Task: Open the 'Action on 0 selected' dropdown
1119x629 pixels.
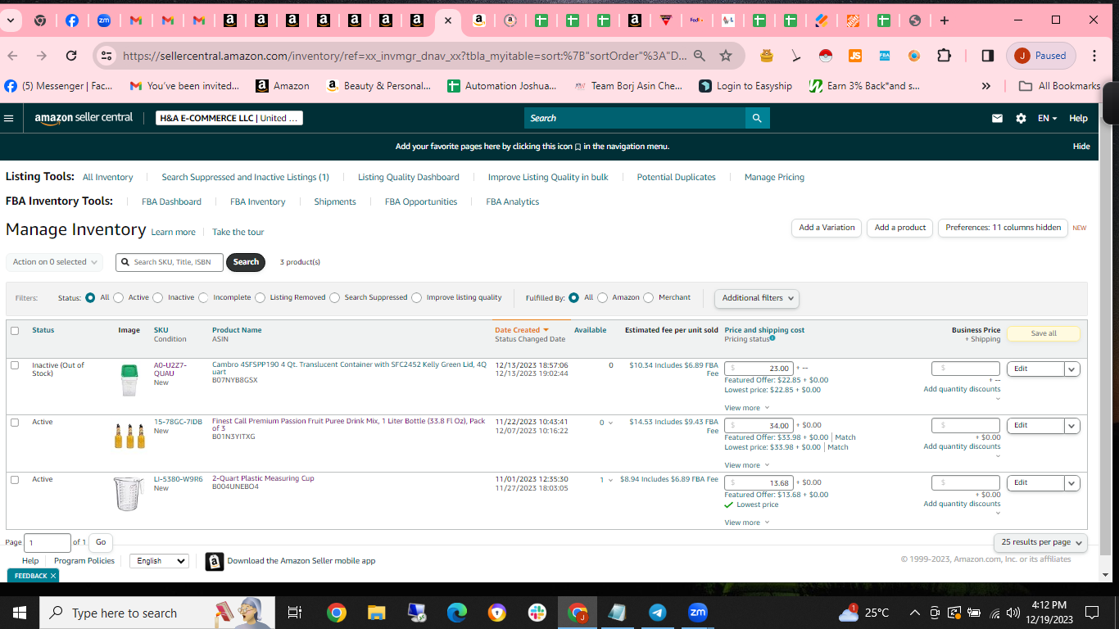Action: (54, 262)
